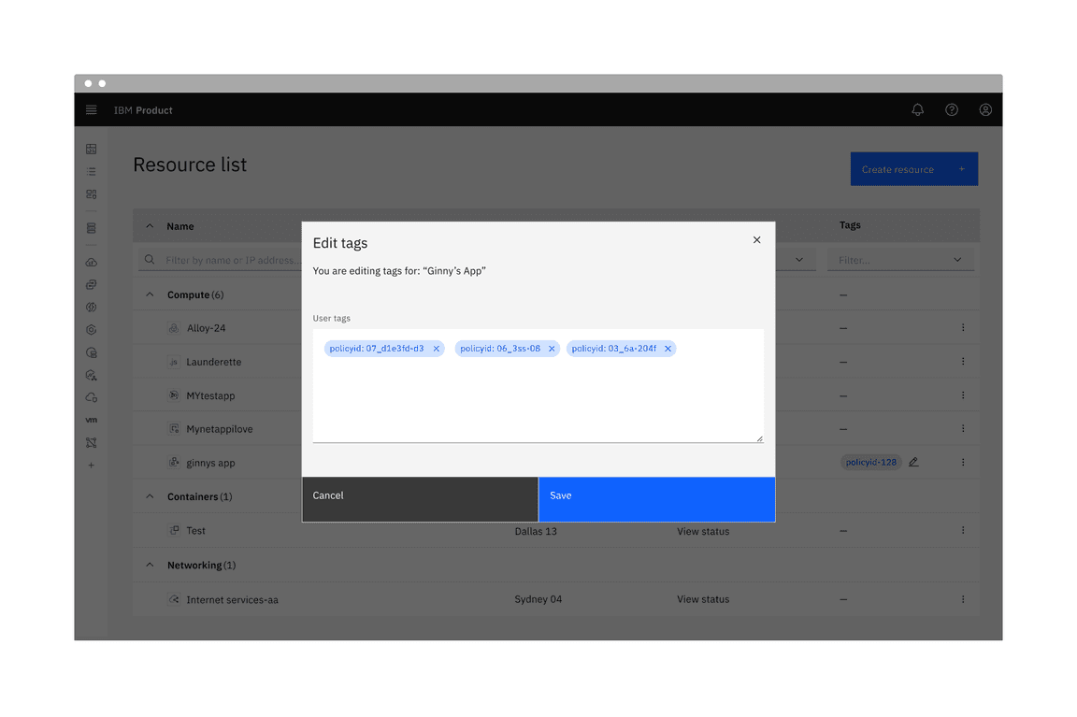Edit the policyid-128 tag using the pencil icon
The image size is (1077, 717).
click(913, 461)
